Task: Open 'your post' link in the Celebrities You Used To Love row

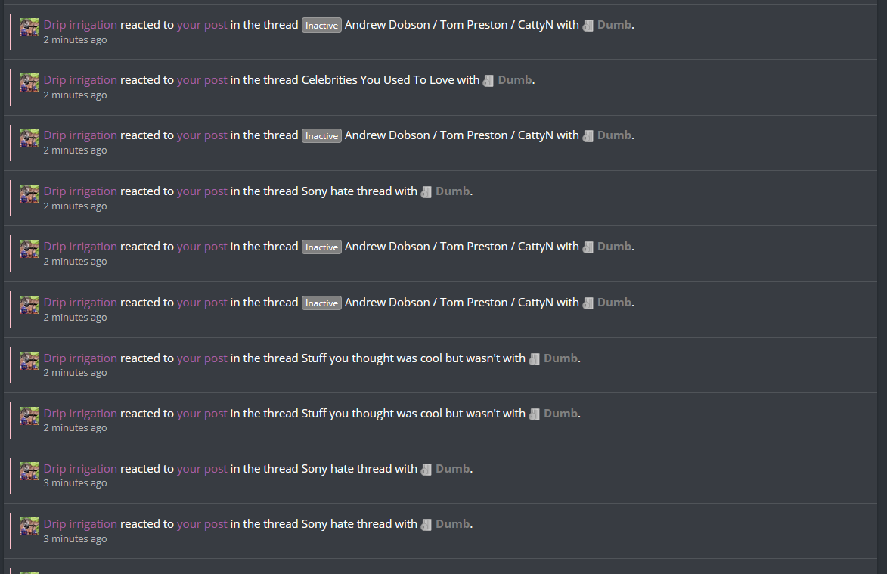Action: coord(202,80)
